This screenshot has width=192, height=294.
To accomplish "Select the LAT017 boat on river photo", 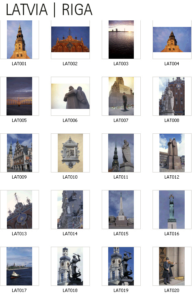I will pyautogui.click(x=19, y=266).
